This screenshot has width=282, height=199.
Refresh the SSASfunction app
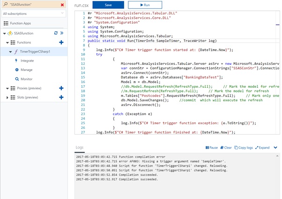[56, 33]
